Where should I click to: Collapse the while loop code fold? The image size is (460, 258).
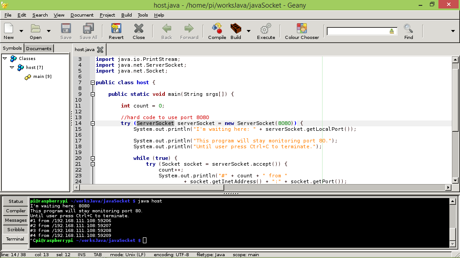pos(93,158)
